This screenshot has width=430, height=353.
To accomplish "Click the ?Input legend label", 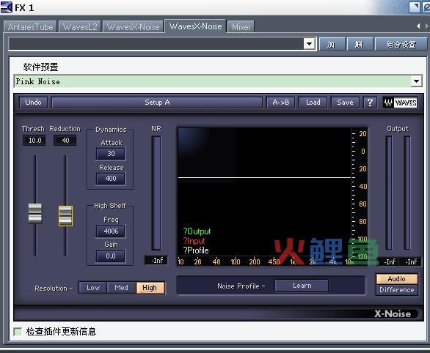I will tap(194, 241).
